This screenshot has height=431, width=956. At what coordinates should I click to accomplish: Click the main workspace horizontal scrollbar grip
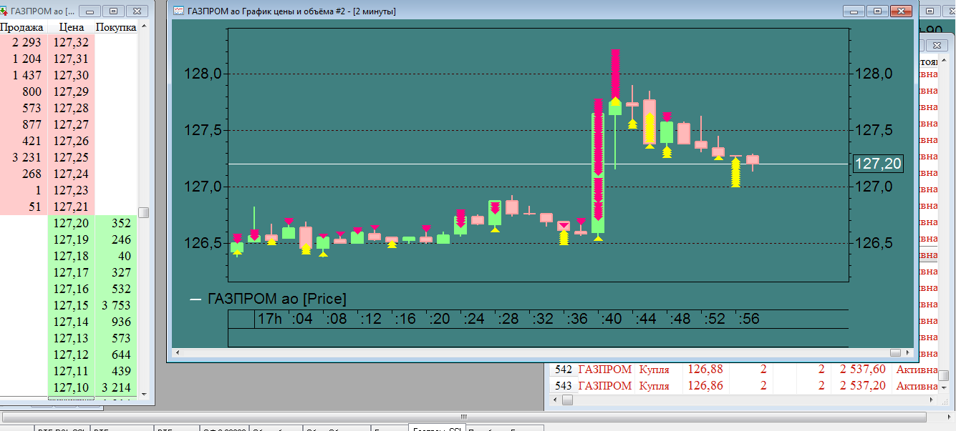tap(464, 416)
